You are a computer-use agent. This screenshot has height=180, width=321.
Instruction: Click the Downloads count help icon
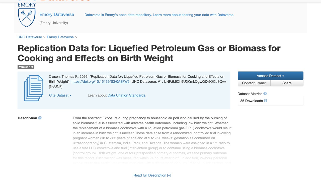[266, 101]
